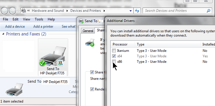
Task: Open the View menu
Action: [26, 19]
